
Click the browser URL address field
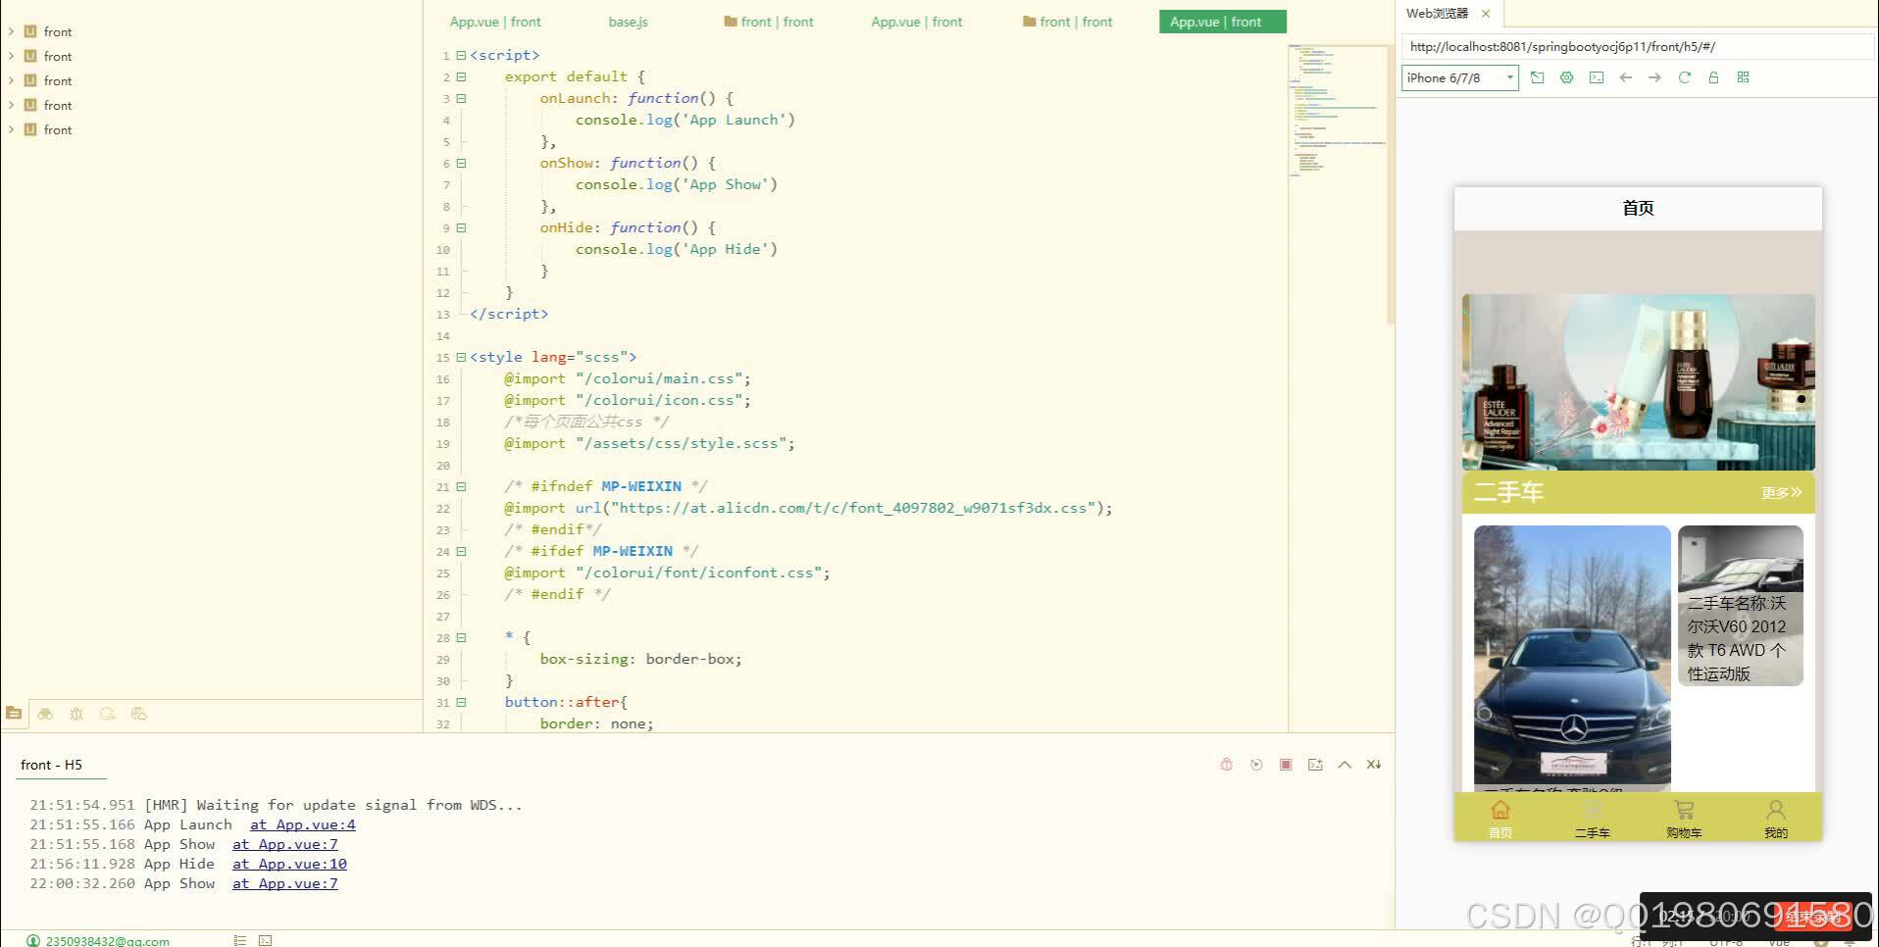[x=1638, y=46]
